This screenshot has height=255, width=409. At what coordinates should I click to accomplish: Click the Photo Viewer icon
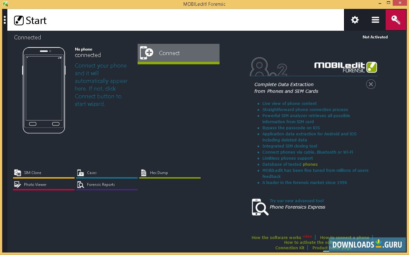point(17,185)
